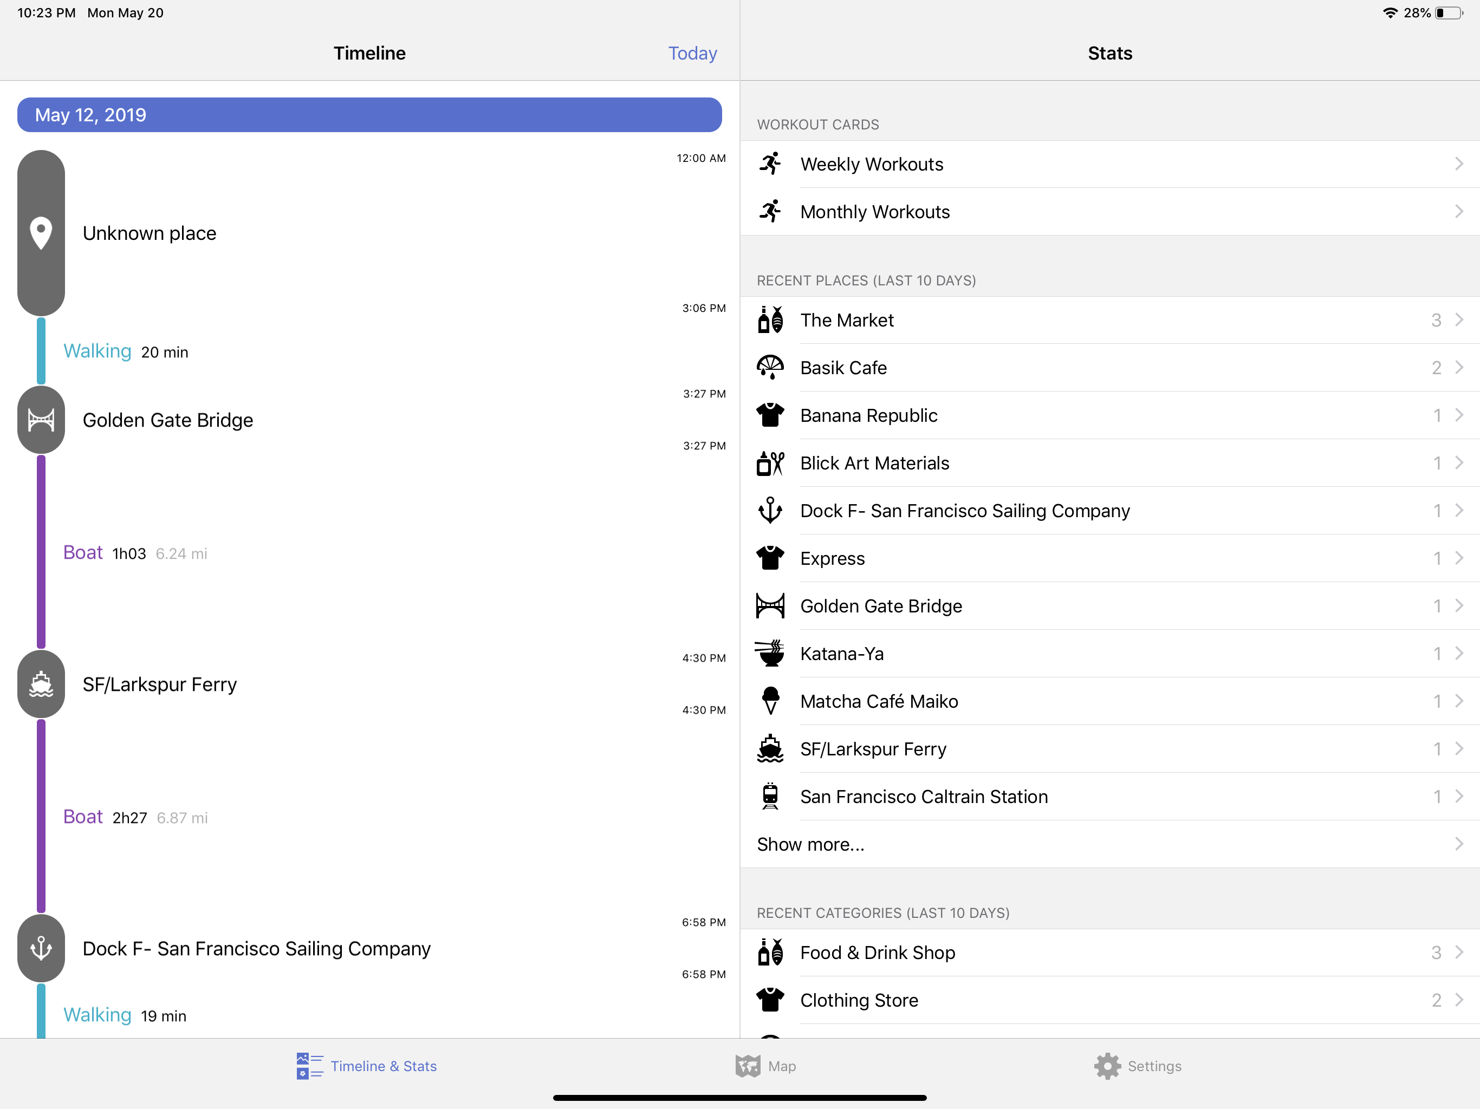Expand Monthly Workouts with its chevron
Viewport: 1480px width, 1109px height.
(1459, 211)
